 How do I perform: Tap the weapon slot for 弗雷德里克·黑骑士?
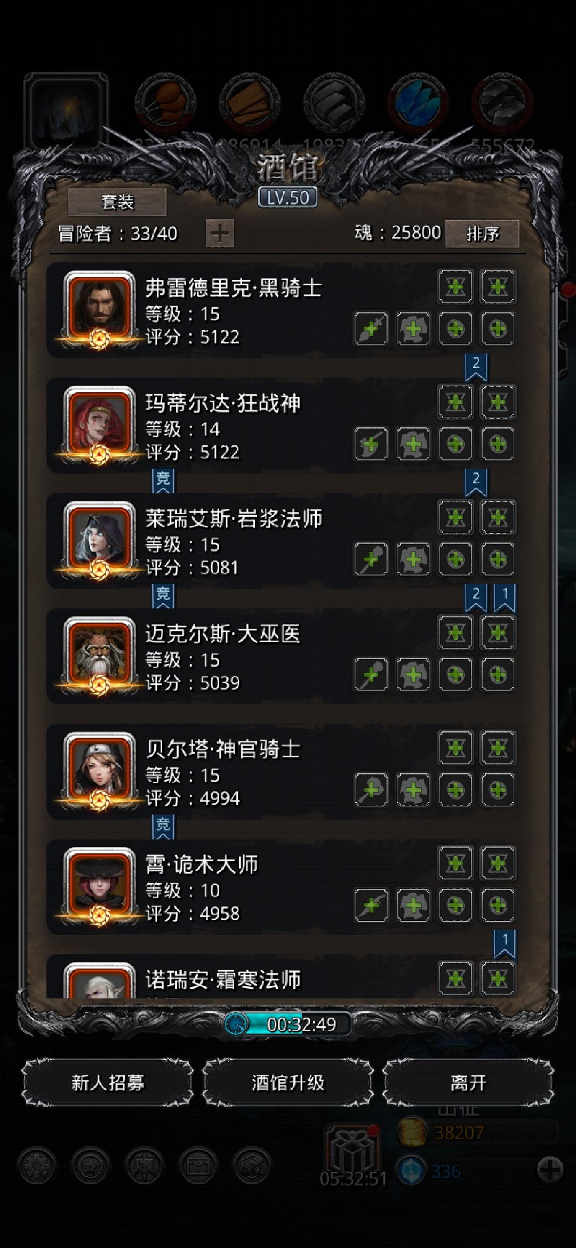(x=371, y=329)
